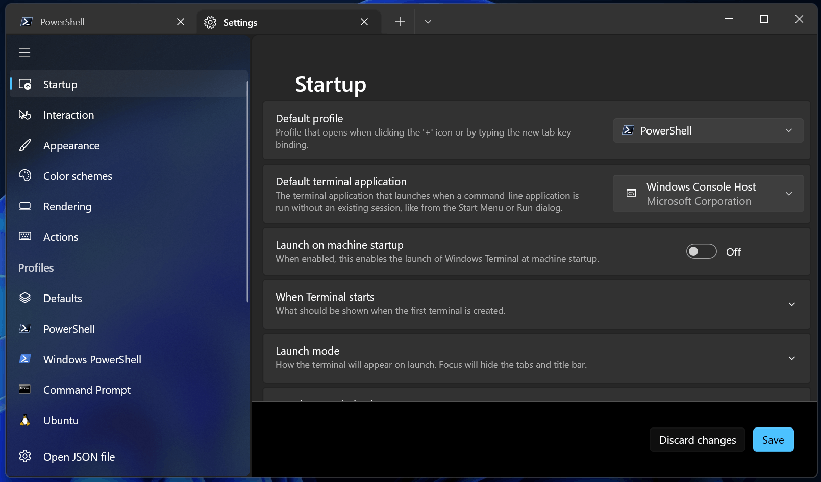
Task: Open the Default profile dropdown
Action: click(x=708, y=130)
